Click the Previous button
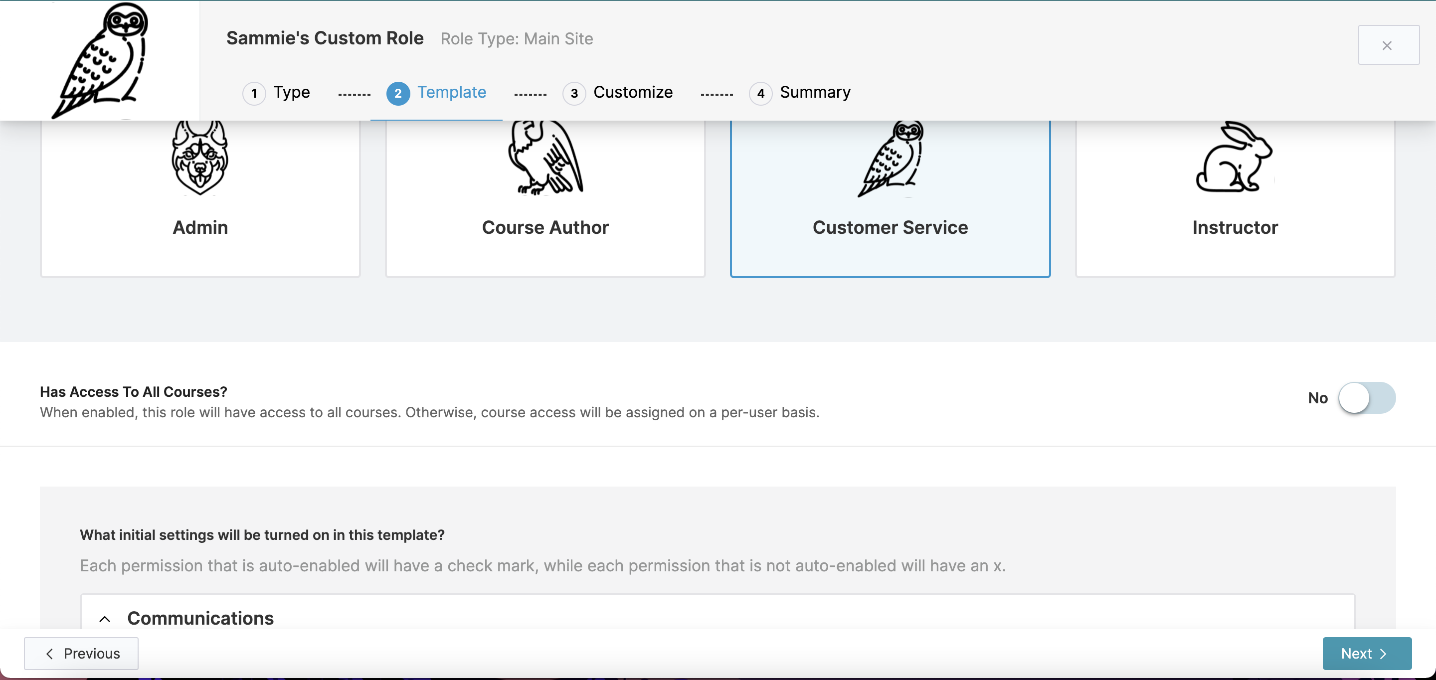The height and width of the screenshot is (680, 1436). click(x=81, y=653)
